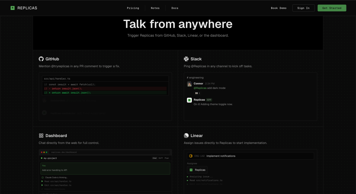Screen dimensions: 356x194
Task: Switch to the Diff tab in dashboard
Action: click(161, 158)
